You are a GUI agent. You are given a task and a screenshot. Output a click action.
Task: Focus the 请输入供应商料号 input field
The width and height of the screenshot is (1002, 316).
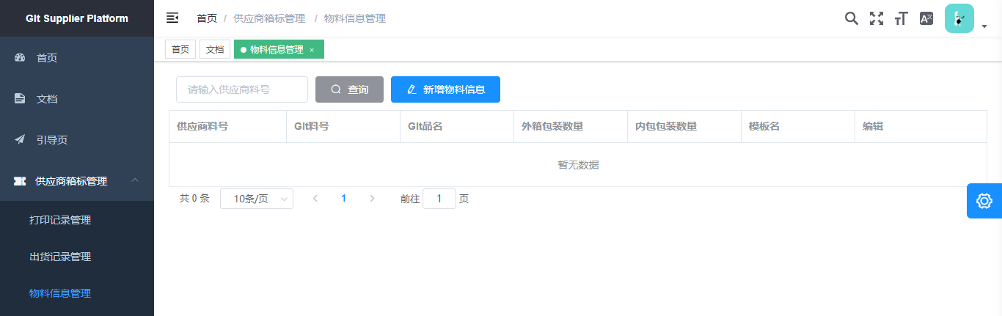pos(241,89)
